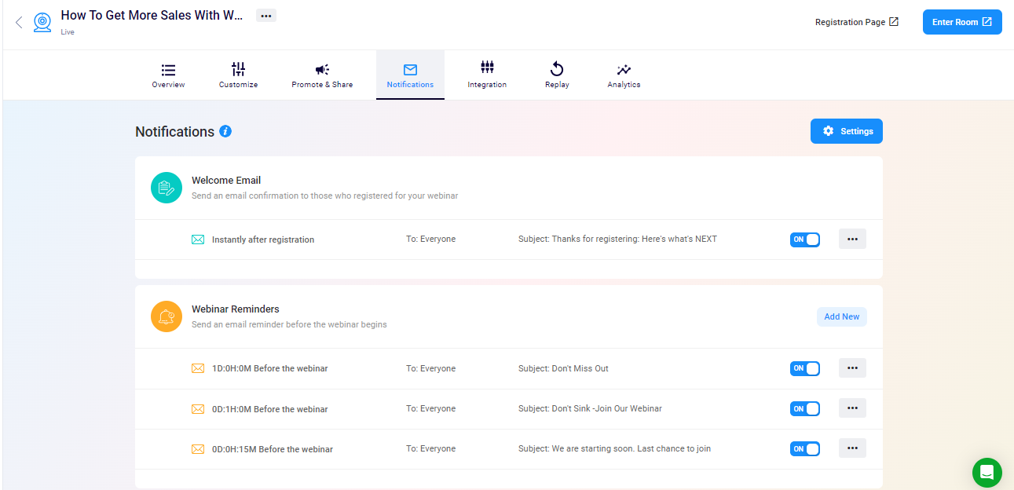Screen dimensions: 1014x490
Task: Click the Enter Room button
Action: point(961,21)
